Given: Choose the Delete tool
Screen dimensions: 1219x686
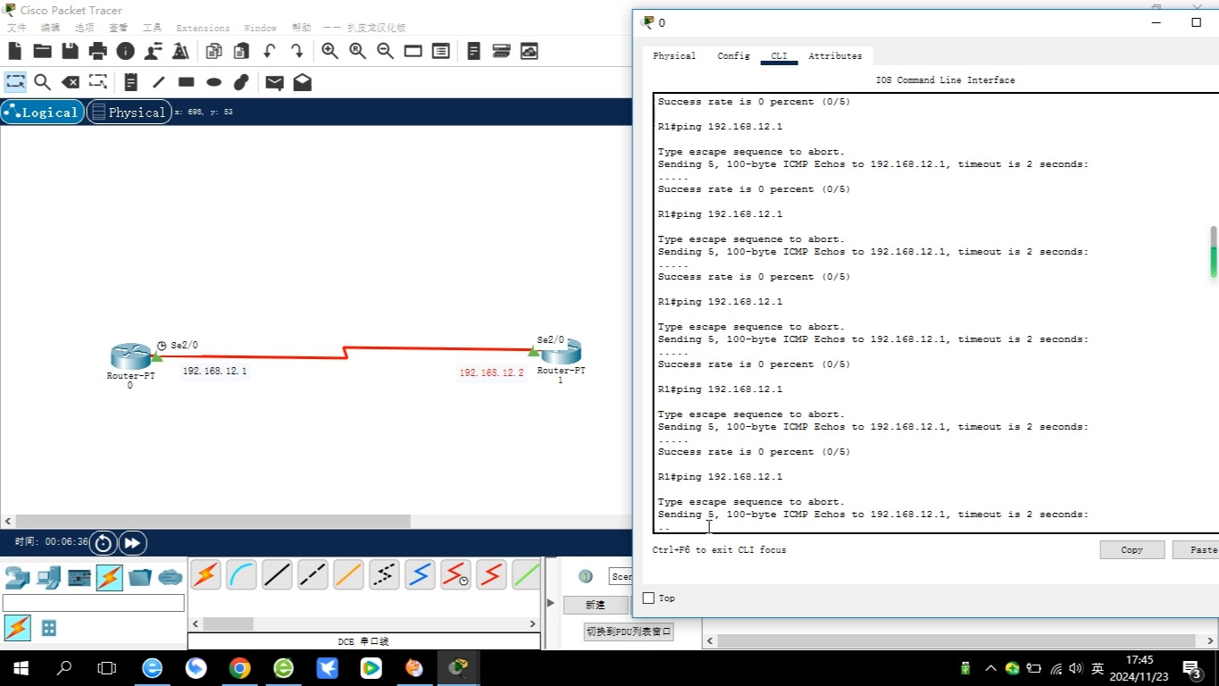Looking at the screenshot, I should coord(70,82).
